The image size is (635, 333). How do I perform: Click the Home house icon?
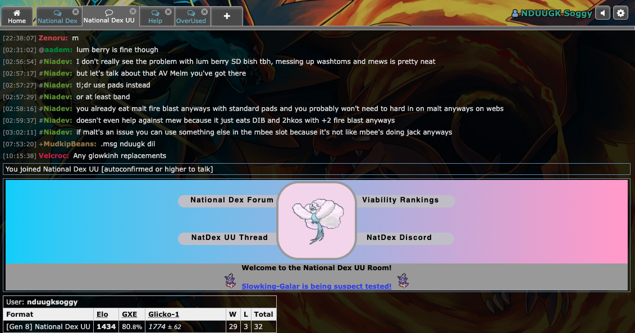pyautogui.click(x=17, y=12)
